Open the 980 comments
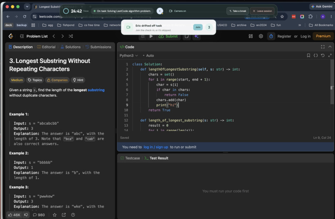Image resolution: width=335 pixels, height=219 pixels. [x=39, y=215]
